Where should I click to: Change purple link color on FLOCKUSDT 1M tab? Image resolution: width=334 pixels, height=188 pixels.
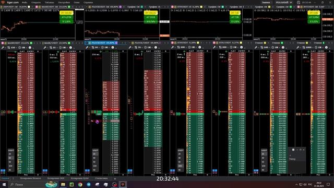pos(121,7)
